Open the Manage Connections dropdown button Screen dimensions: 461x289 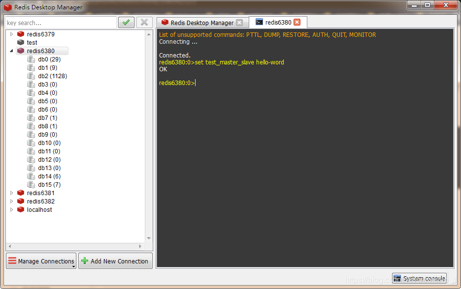click(x=41, y=261)
